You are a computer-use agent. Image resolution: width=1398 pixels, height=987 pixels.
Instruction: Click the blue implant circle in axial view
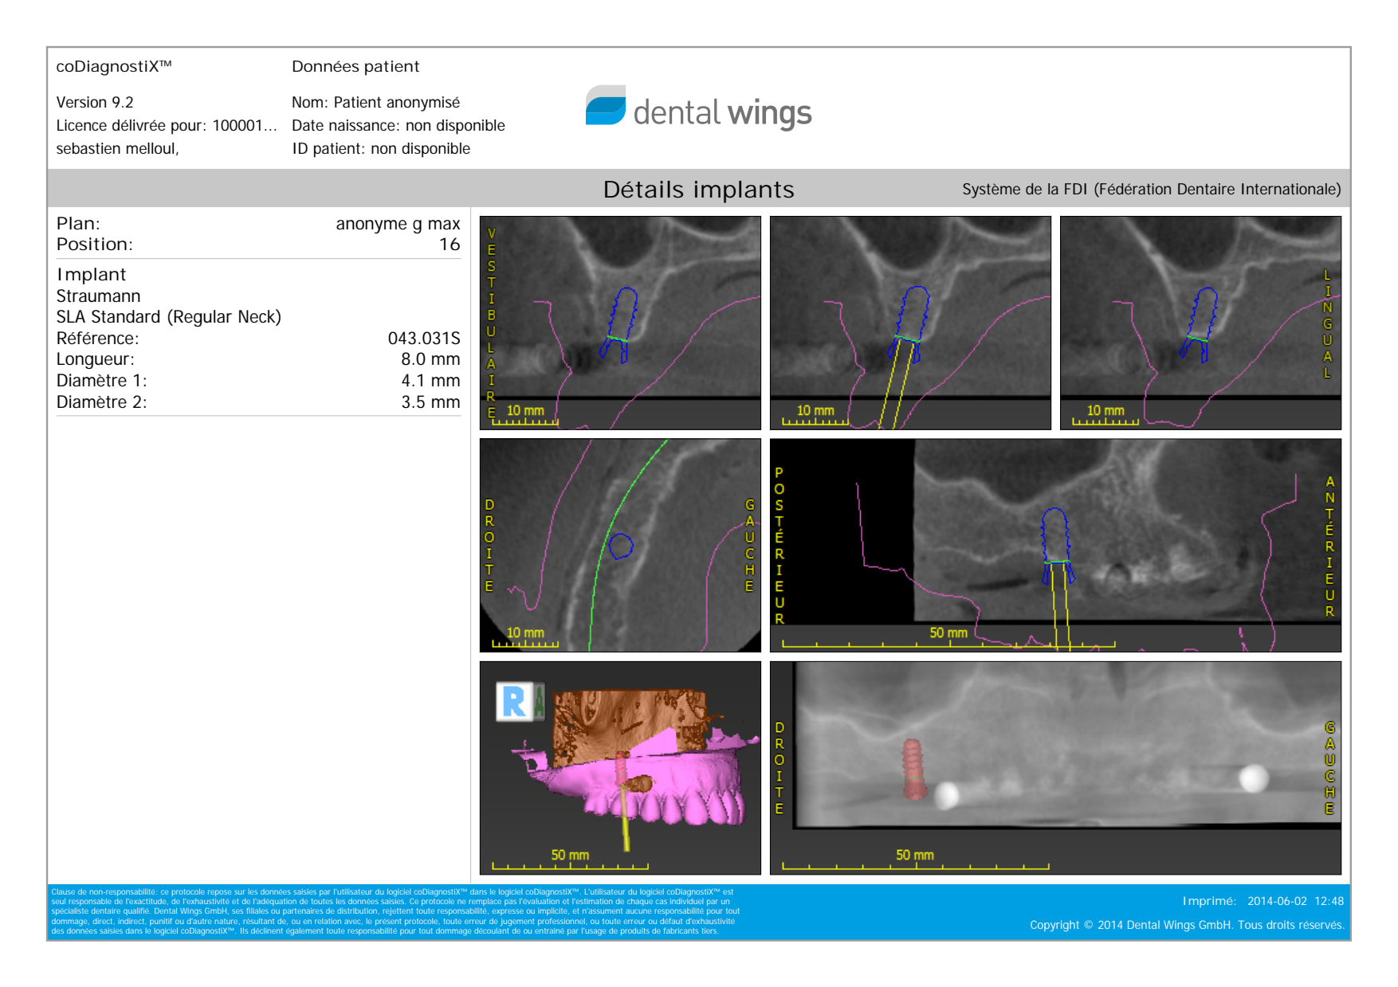coord(621,546)
